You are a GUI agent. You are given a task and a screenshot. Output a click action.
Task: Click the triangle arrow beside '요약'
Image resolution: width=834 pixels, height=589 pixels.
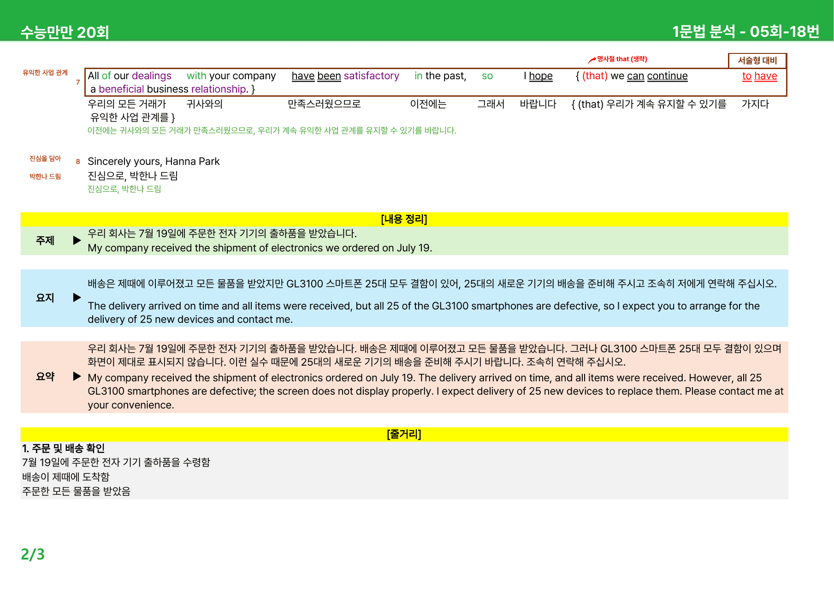77,376
